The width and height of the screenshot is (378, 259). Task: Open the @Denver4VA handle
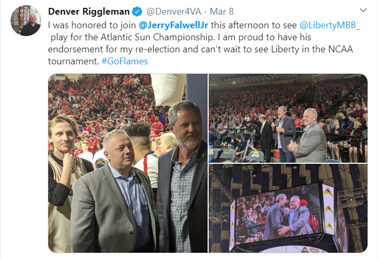pyautogui.click(x=174, y=12)
